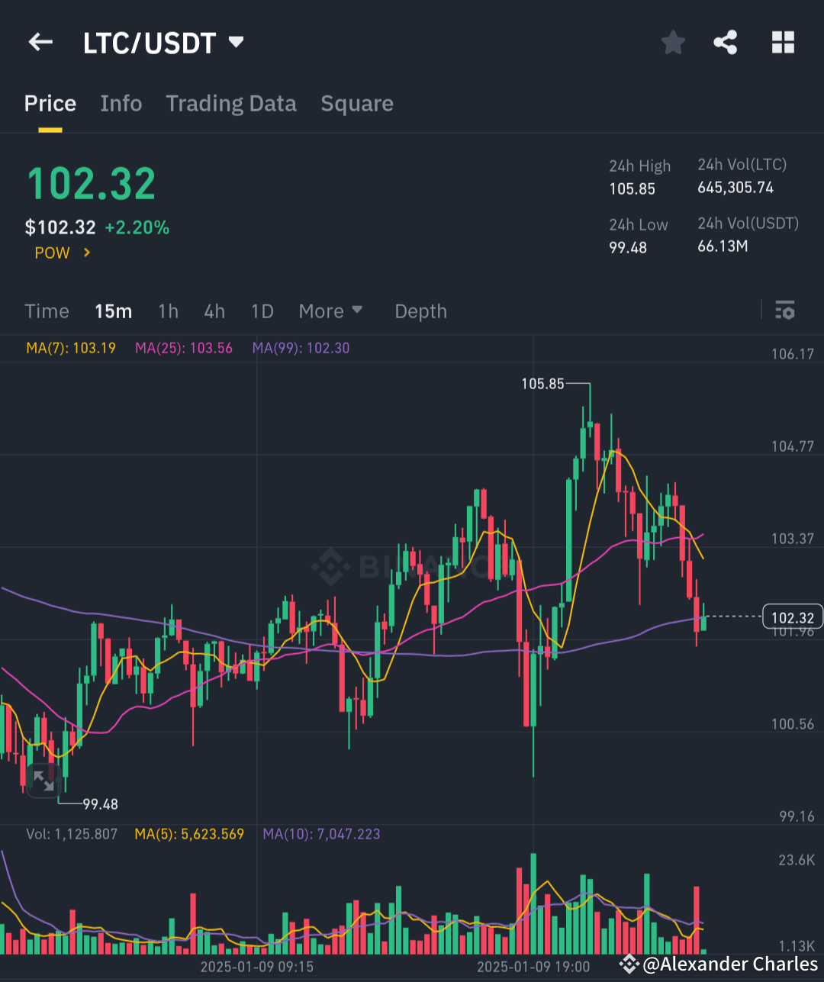Expand the chart to fullscreen
824x982 pixels.
click(x=43, y=781)
